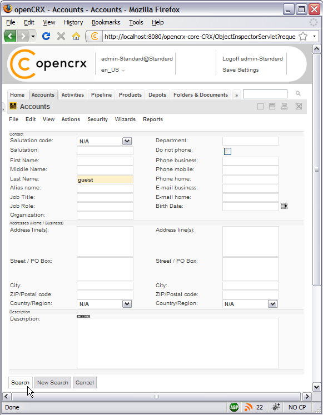
Task: Click the openCRX logo
Action: point(49,64)
